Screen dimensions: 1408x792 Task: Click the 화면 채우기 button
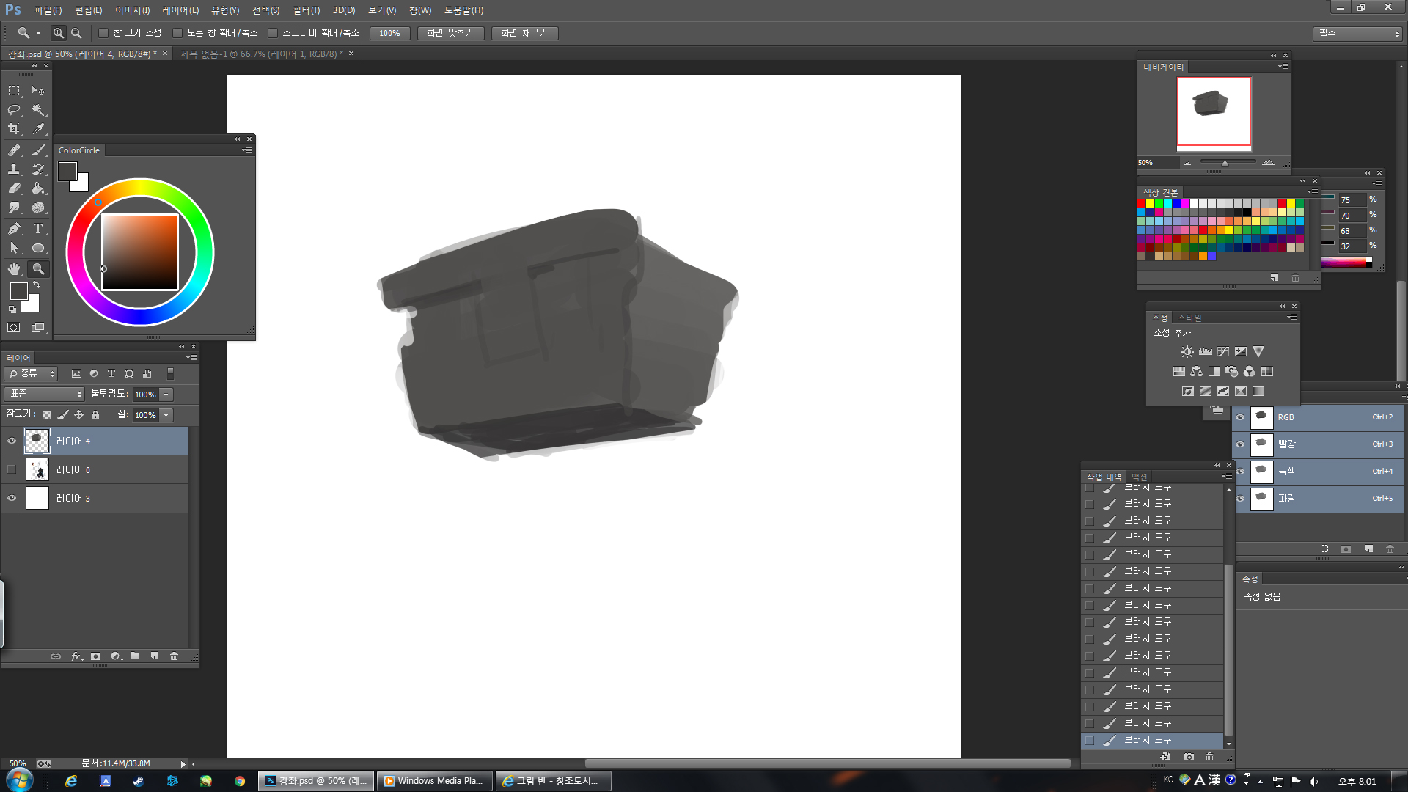point(524,33)
